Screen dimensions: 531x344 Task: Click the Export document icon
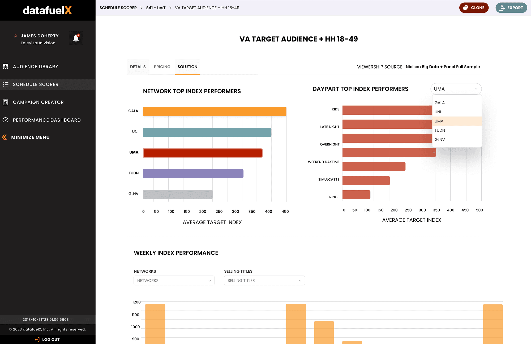(x=502, y=8)
